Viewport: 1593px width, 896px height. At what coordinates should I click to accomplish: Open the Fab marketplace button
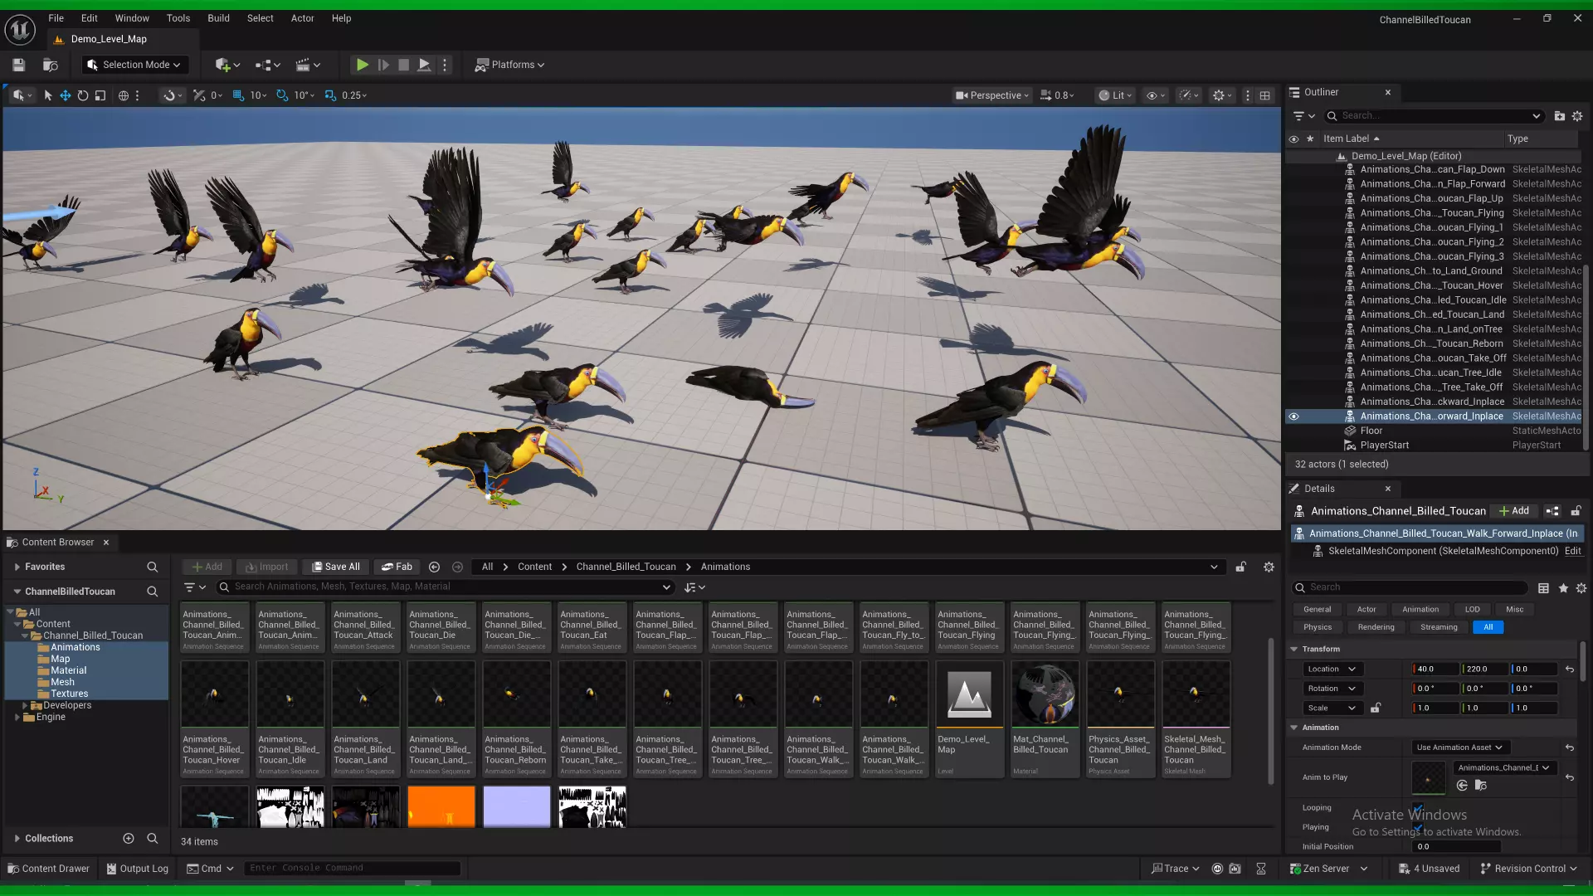tap(397, 567)
